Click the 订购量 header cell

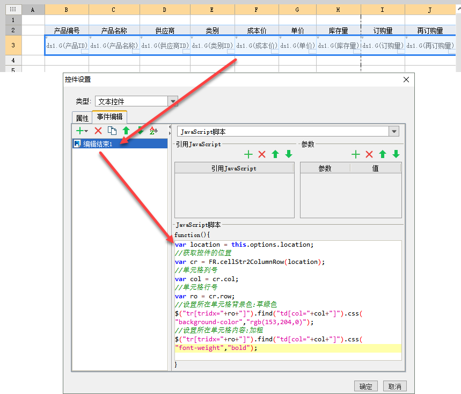pos(383,30)
